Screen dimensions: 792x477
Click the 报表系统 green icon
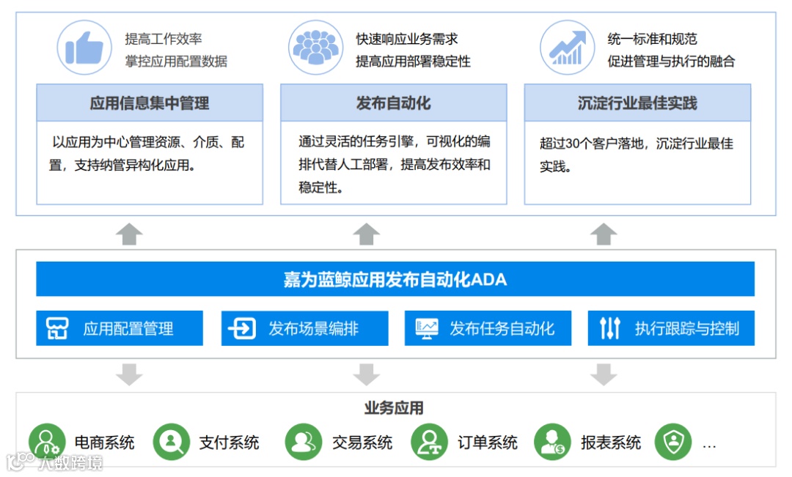tap(553, 442)
